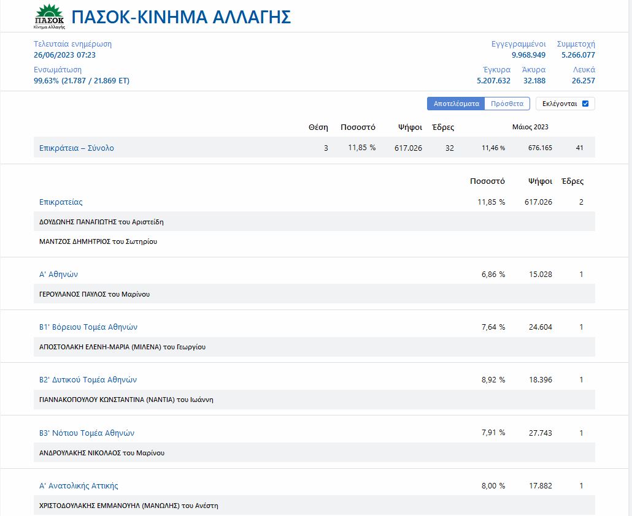Screen dimensions: 632x516
Task: Select candidate ΑΝΔΡΟΥΛΑΚΗΣ ΝΙΚΟΛΑΟΣ row
Action: (x=102, y=453)
